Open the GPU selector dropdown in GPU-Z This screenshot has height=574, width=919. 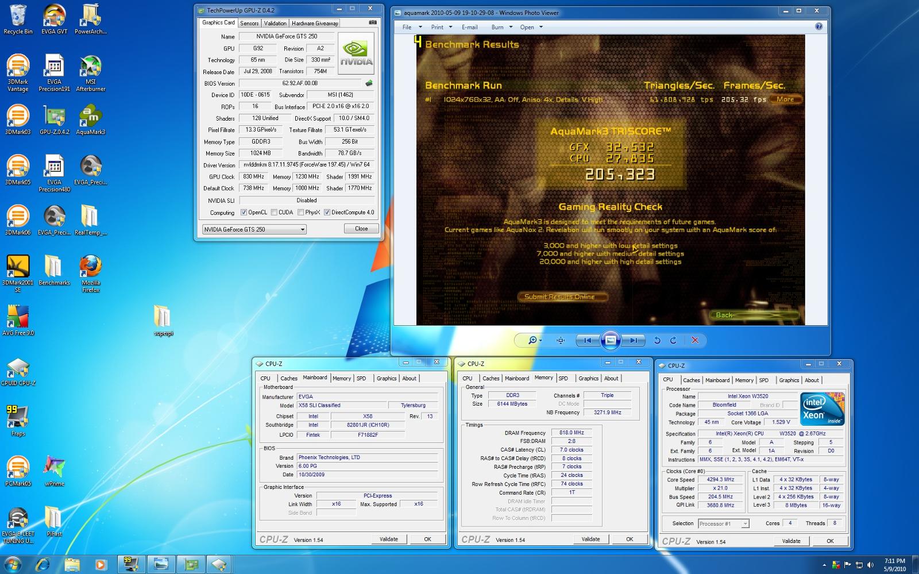254,229
